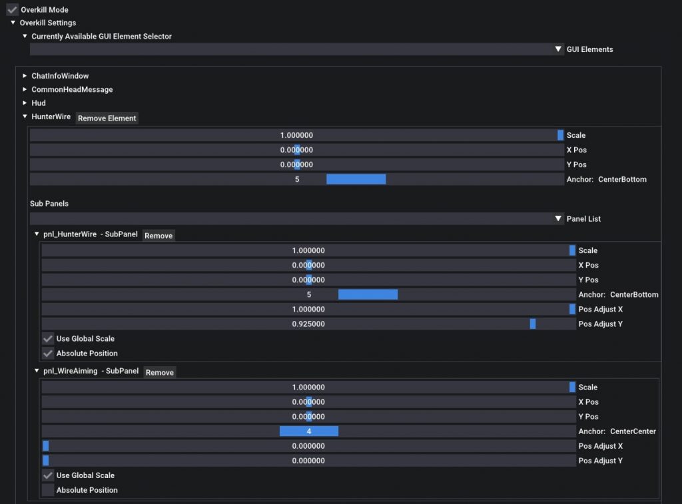This screenshot has height=504, width=682.
Task: Click the HunterWire Scale slider
Action: 296,135
